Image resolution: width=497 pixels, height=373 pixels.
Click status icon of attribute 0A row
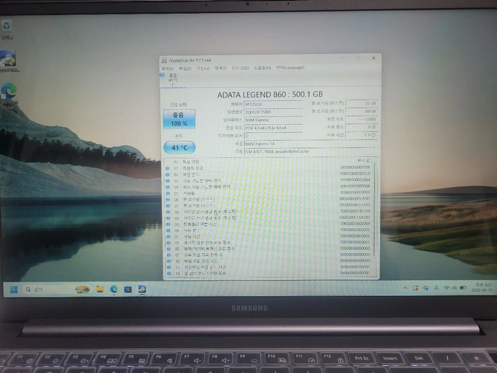168,224
